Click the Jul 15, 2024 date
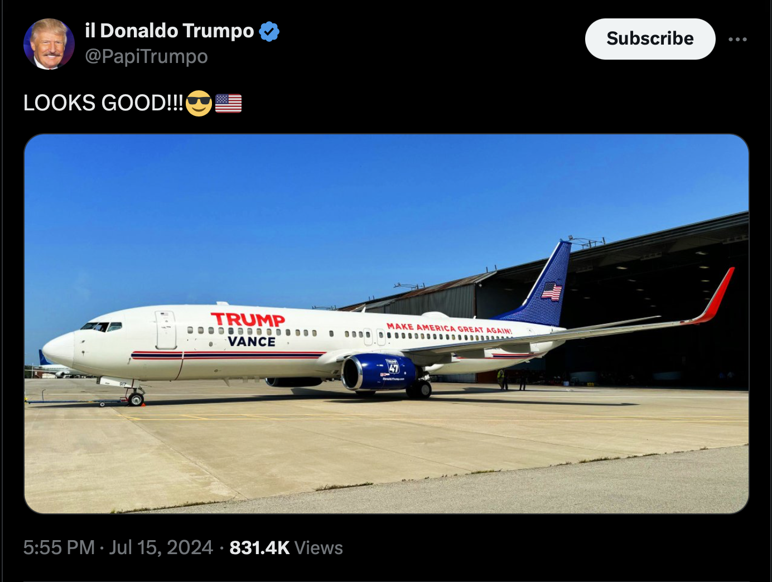772x582 pixels. coord(161,547)
